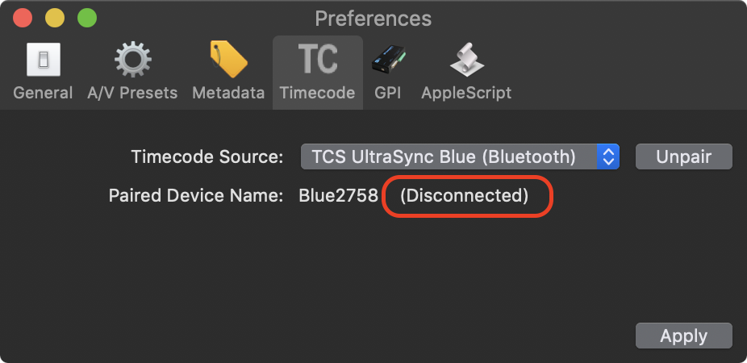Apply the timecode preferences
Screen dimensions: 747x363
[x=683, y=336]
